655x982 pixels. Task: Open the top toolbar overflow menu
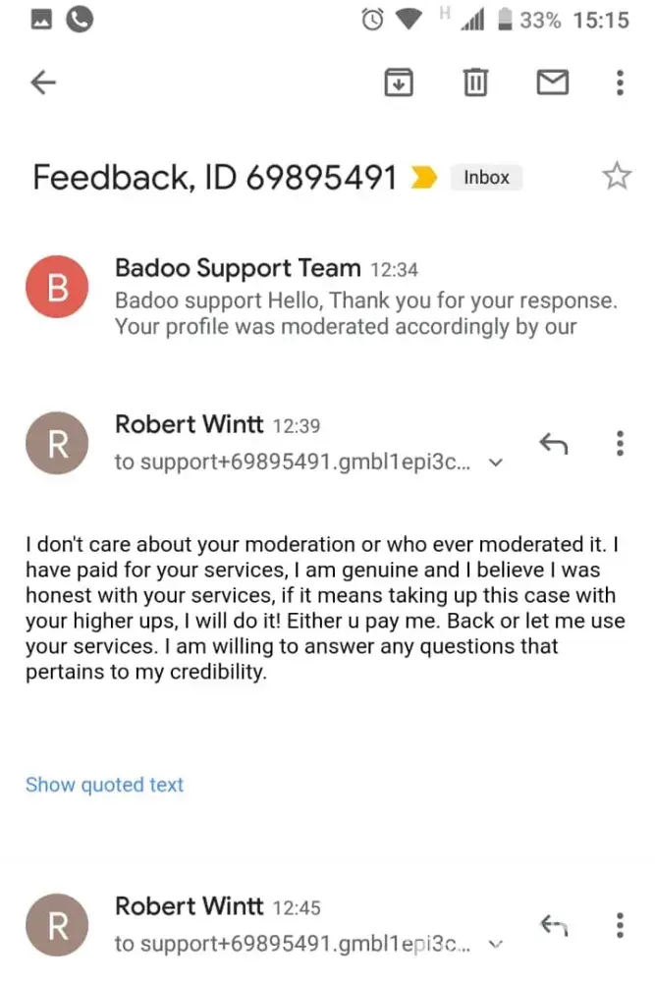[620, 83]
